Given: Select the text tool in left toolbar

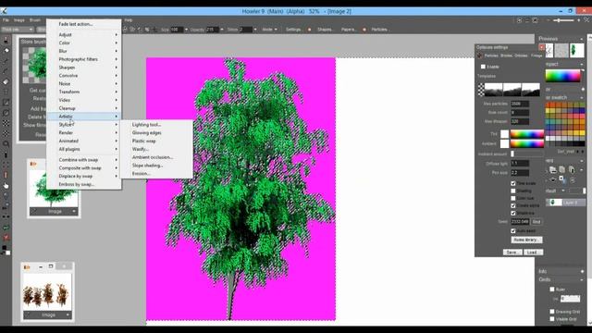Looking at the screenshot, I should (6, 92).
